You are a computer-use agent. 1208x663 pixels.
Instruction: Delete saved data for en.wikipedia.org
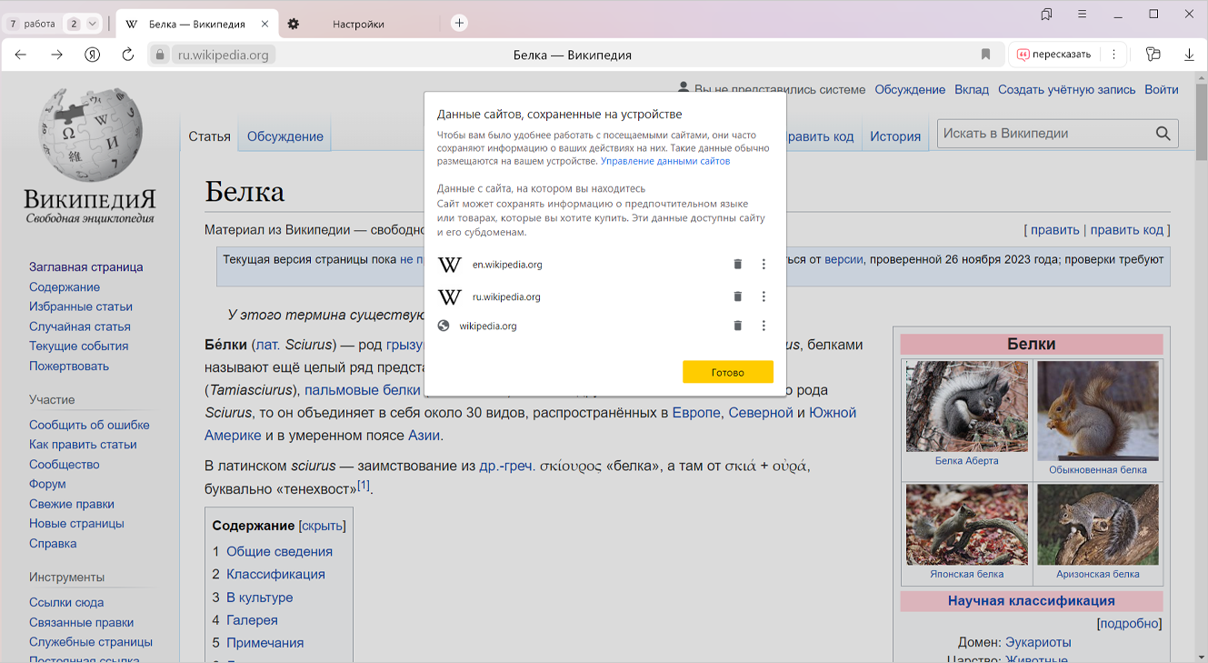coord(737,265)
